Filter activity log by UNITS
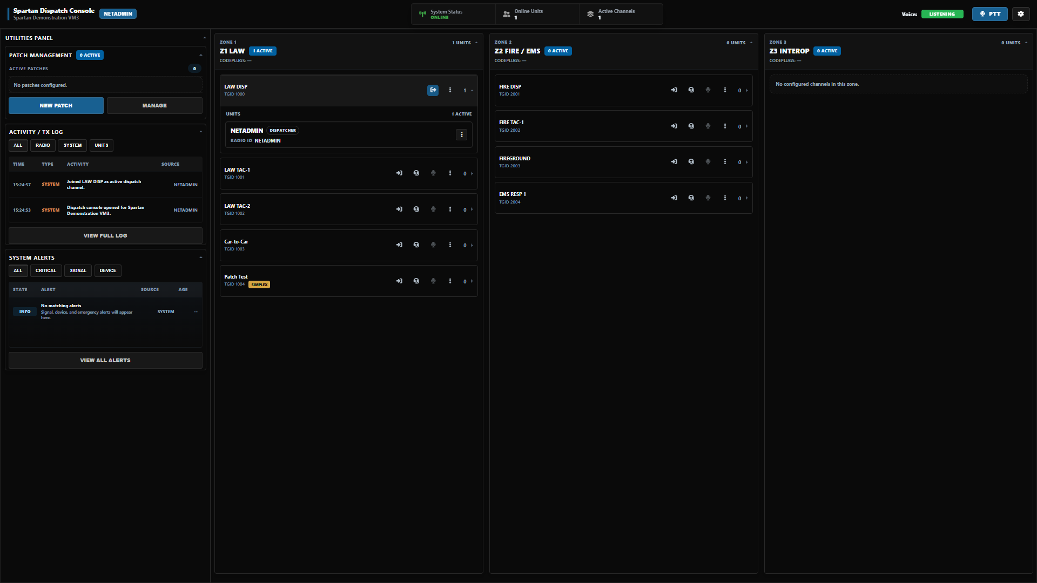Image resolution: width=1037 pixels, height=583 pixels. (102, 145)
